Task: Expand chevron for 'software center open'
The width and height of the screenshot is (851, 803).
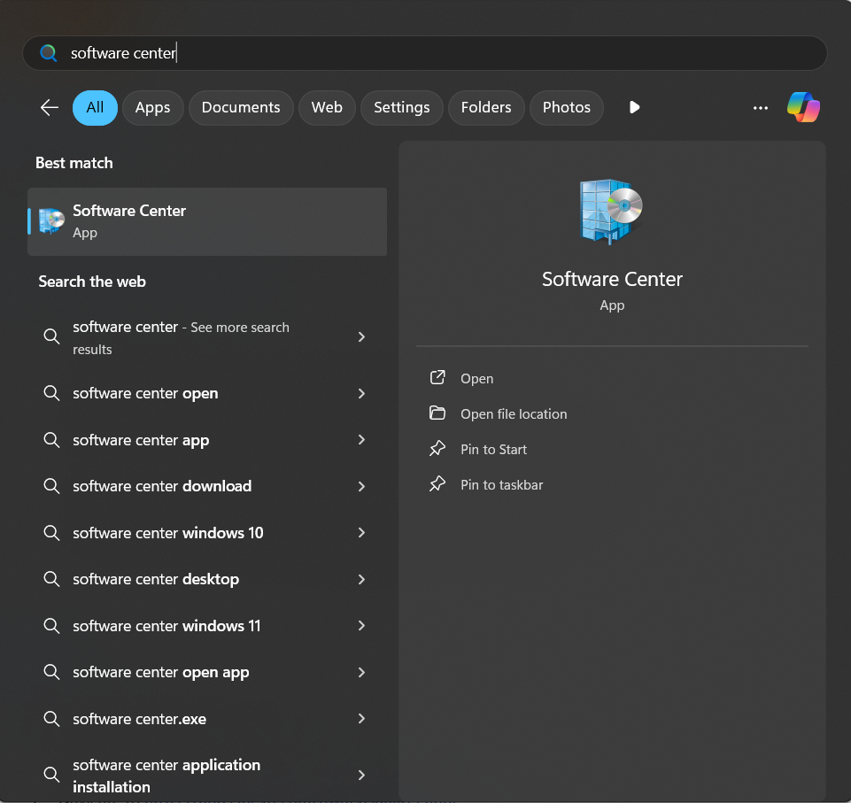Action: click(361, 393)
